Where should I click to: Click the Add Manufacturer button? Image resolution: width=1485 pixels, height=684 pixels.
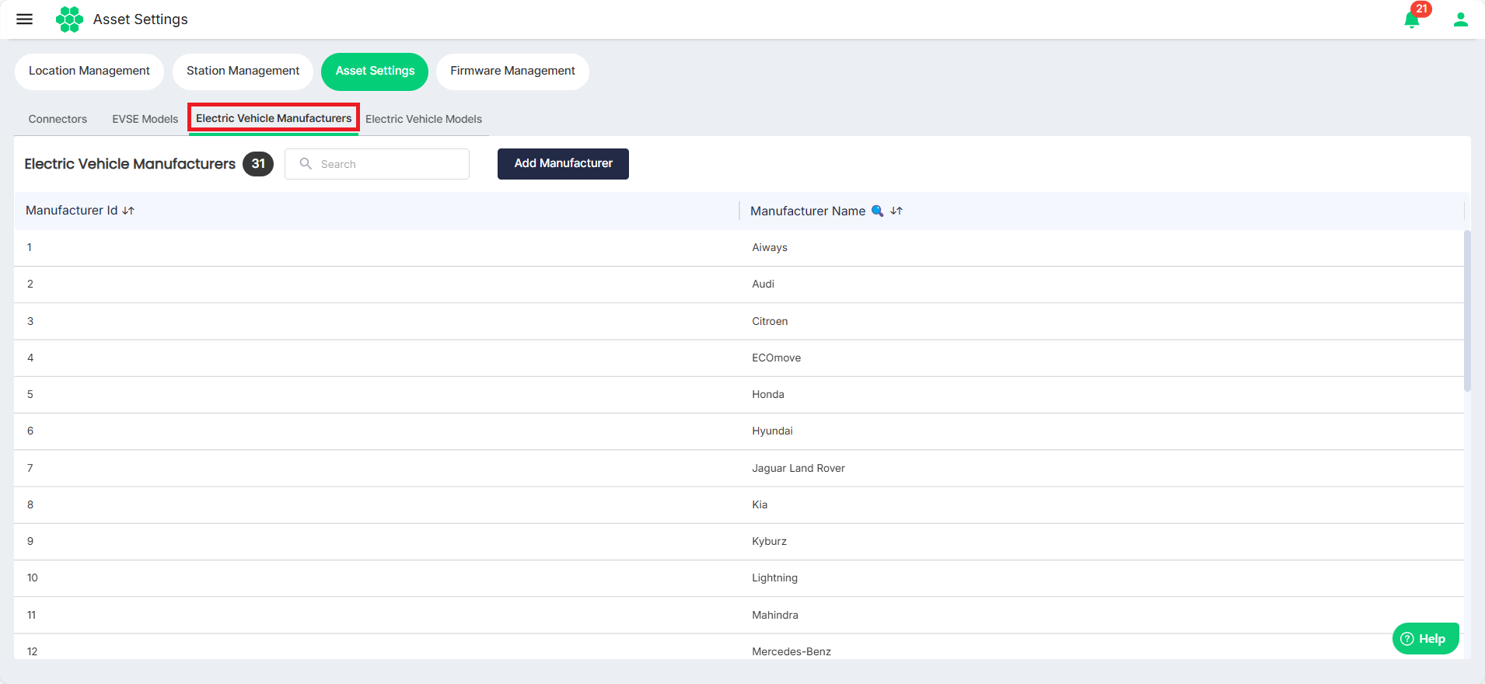[563, 164]
